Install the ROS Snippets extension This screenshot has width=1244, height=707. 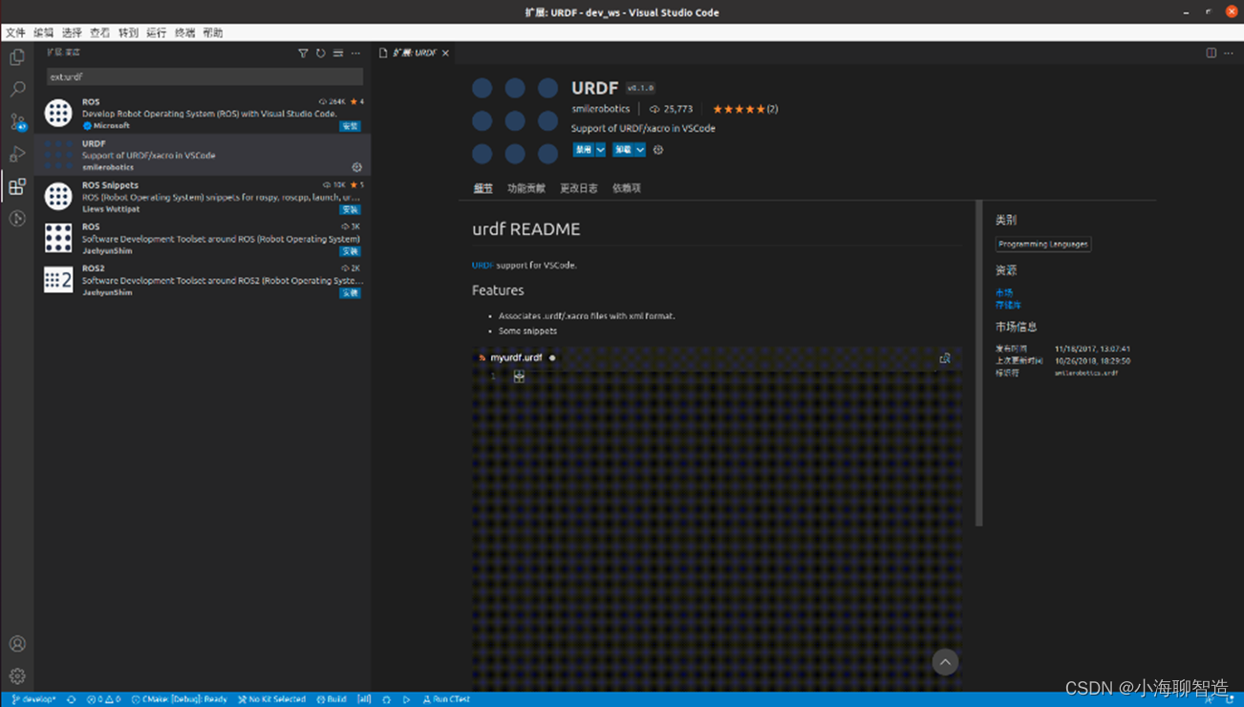tap(351, 209)
